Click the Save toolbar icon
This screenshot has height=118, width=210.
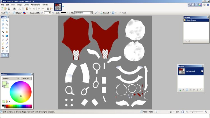9,9
